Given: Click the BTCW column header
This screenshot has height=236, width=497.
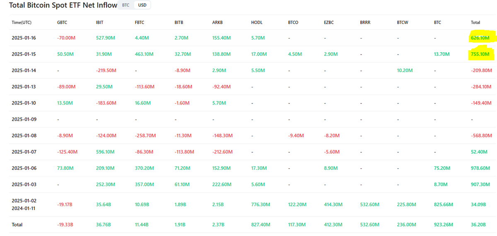Looking at the screenshot, I should [x=402, y=22].
